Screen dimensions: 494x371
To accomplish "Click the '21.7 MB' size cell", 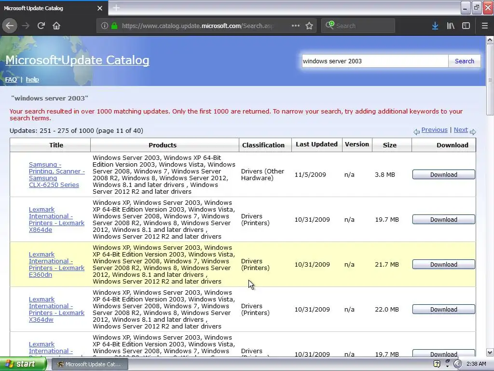I will click(x=387, y=264).
